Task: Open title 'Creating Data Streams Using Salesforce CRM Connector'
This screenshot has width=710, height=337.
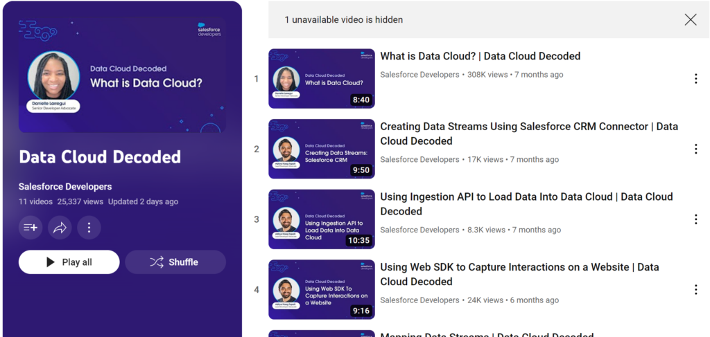Action: pyautogui.click(x=529, y=134)
